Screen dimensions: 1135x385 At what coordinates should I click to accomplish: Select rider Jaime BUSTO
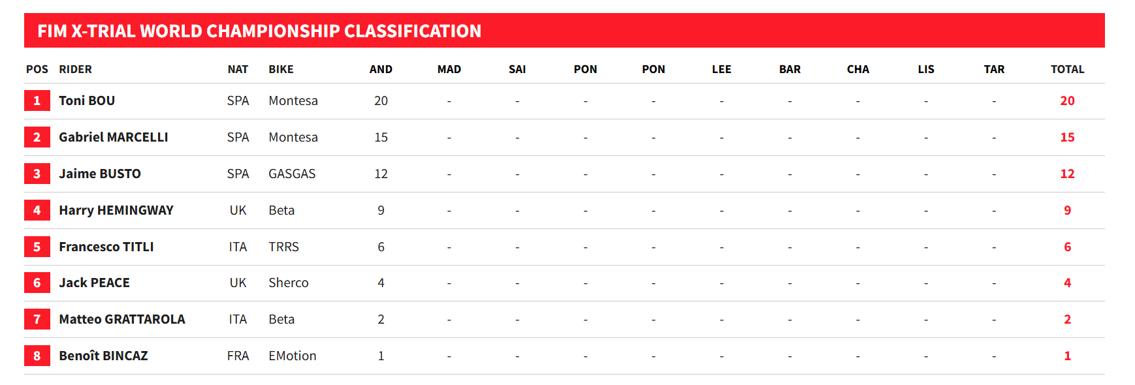pos(99,174)
